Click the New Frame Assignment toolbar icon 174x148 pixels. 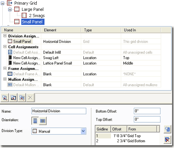click(x=13, y=98)
